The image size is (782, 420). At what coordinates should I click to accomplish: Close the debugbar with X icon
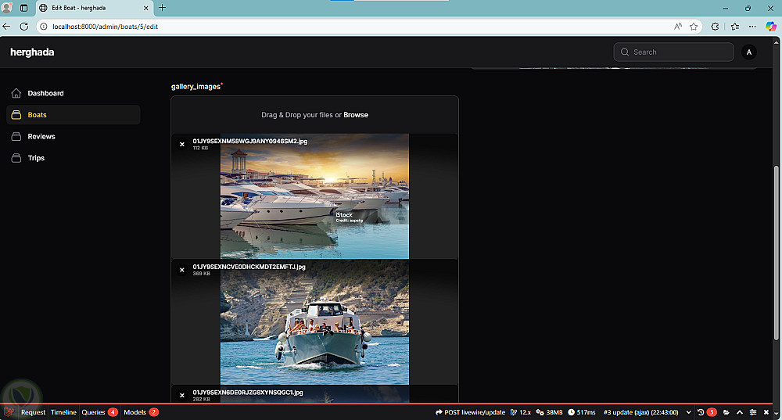766,412
